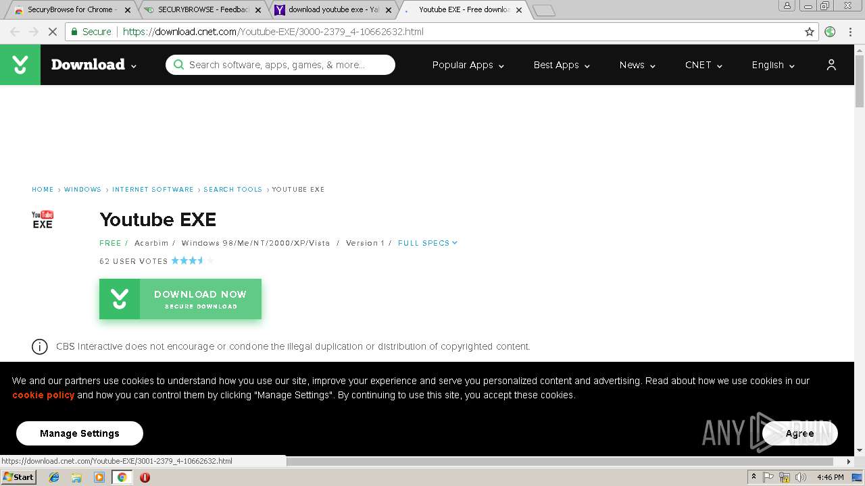
Task: Click the CNET Download logo icon
Action: point(20,65)
